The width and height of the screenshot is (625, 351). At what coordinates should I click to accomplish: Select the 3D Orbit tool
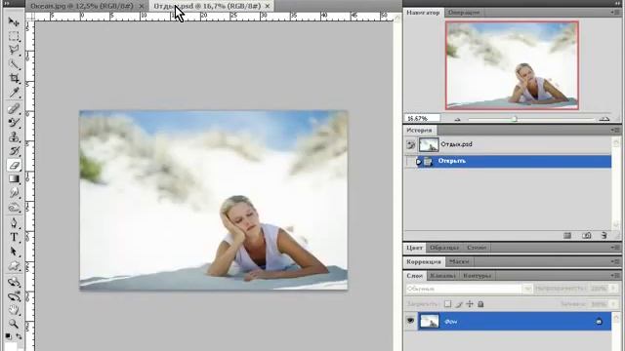(14, 296)
